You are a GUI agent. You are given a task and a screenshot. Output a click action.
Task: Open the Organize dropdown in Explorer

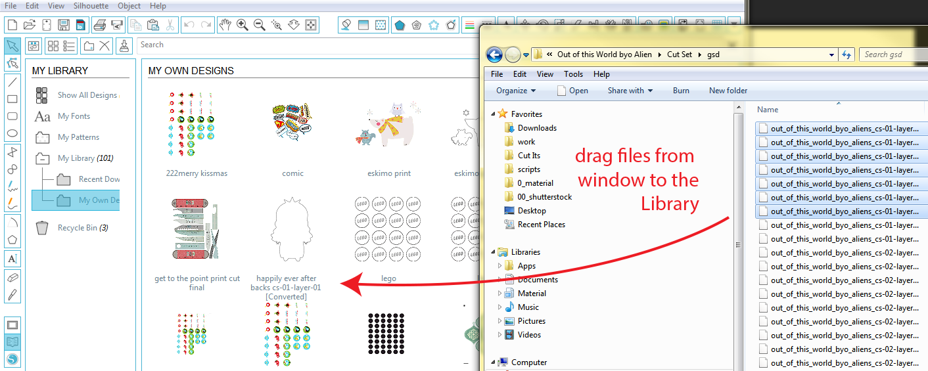[516, 91]
